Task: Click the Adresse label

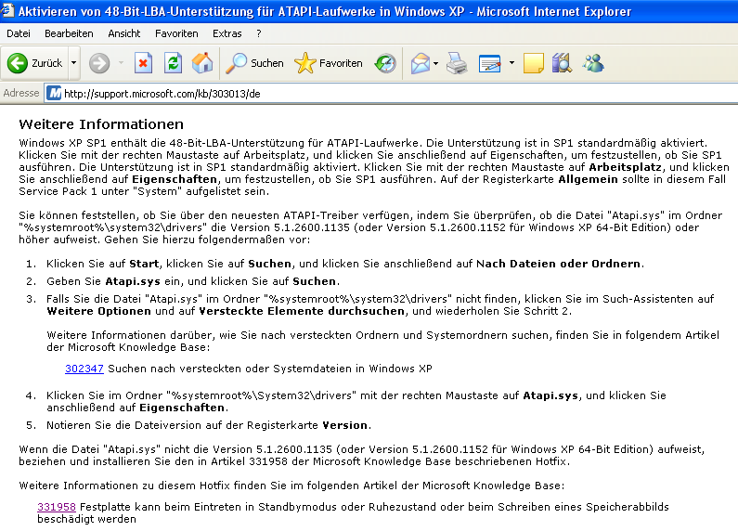Action: [21, 93]
